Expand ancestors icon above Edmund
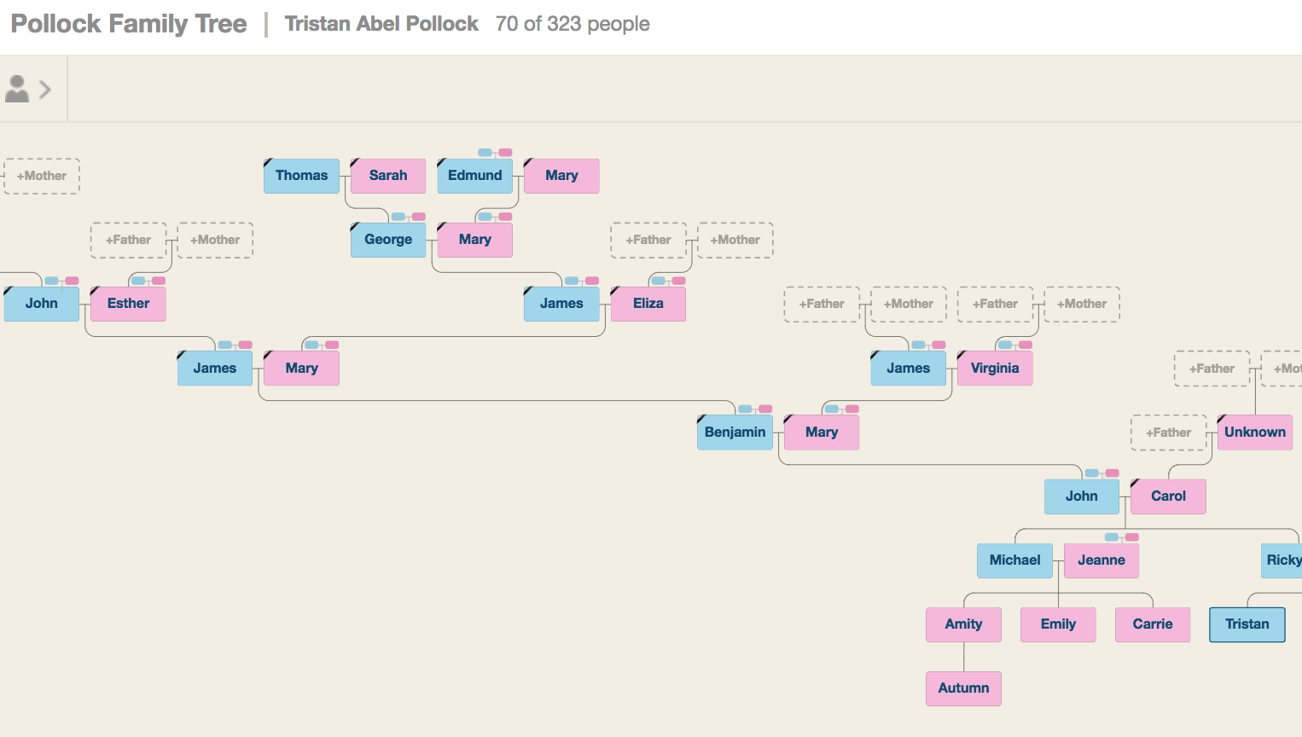The image size is (1302, 737). pos(495,153)
